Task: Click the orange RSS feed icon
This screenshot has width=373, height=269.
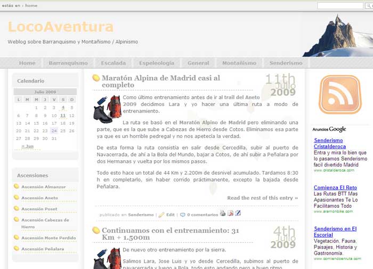Action: point(339,95)
